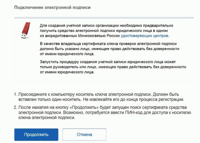This screenshot has height=143, width=200.
Task: Cancel with the «Отмена» button
Action: 84,135
